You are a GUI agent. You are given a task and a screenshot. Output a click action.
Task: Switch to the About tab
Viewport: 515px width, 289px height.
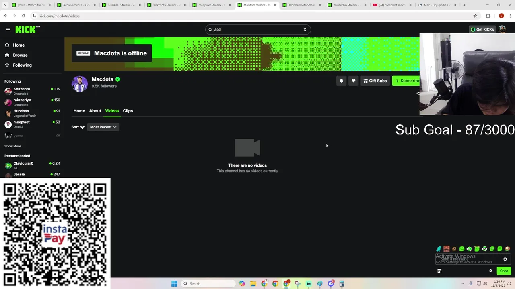[95, 111]
